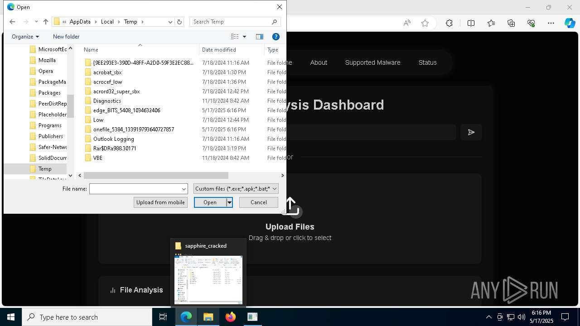This screenshot has height=326, width=580.
Task: Open the Status tab
Action: (427, 62)
